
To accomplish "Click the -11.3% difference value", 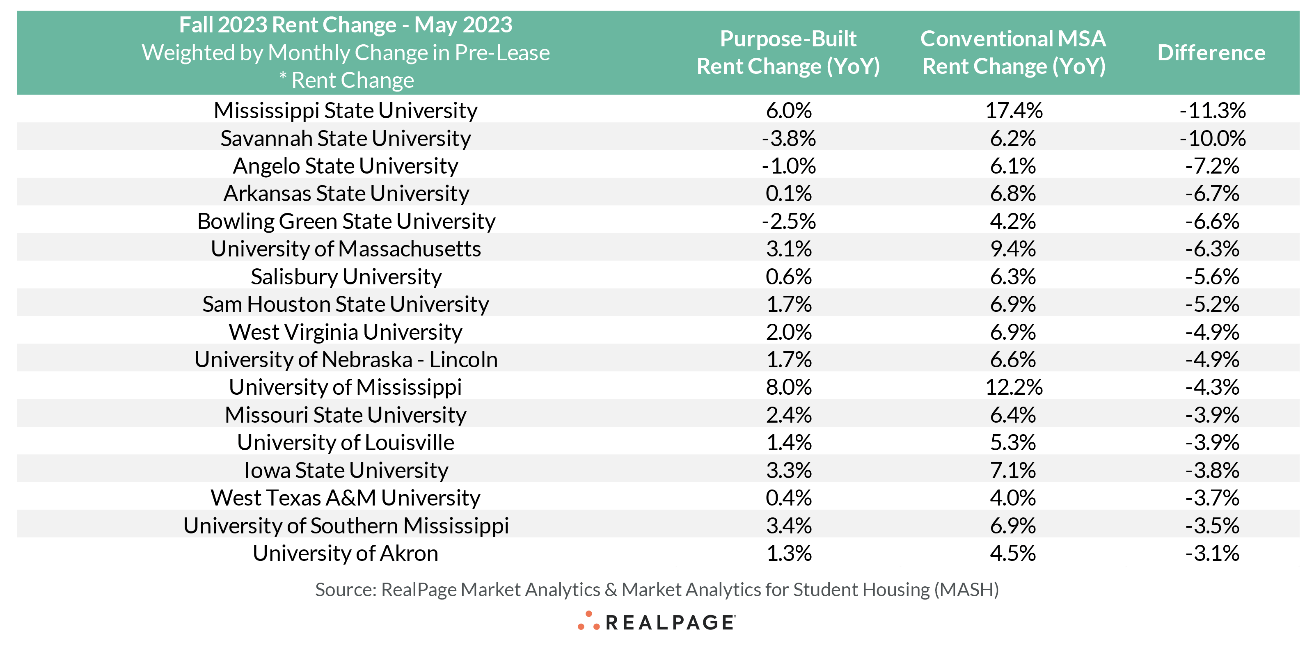I will pos(1213,111).
